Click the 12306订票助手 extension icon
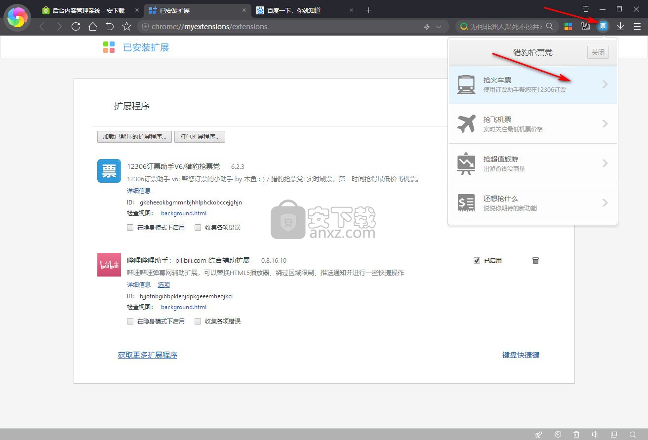This screenshot has width=648, height=440. click(x=109, y=171)
